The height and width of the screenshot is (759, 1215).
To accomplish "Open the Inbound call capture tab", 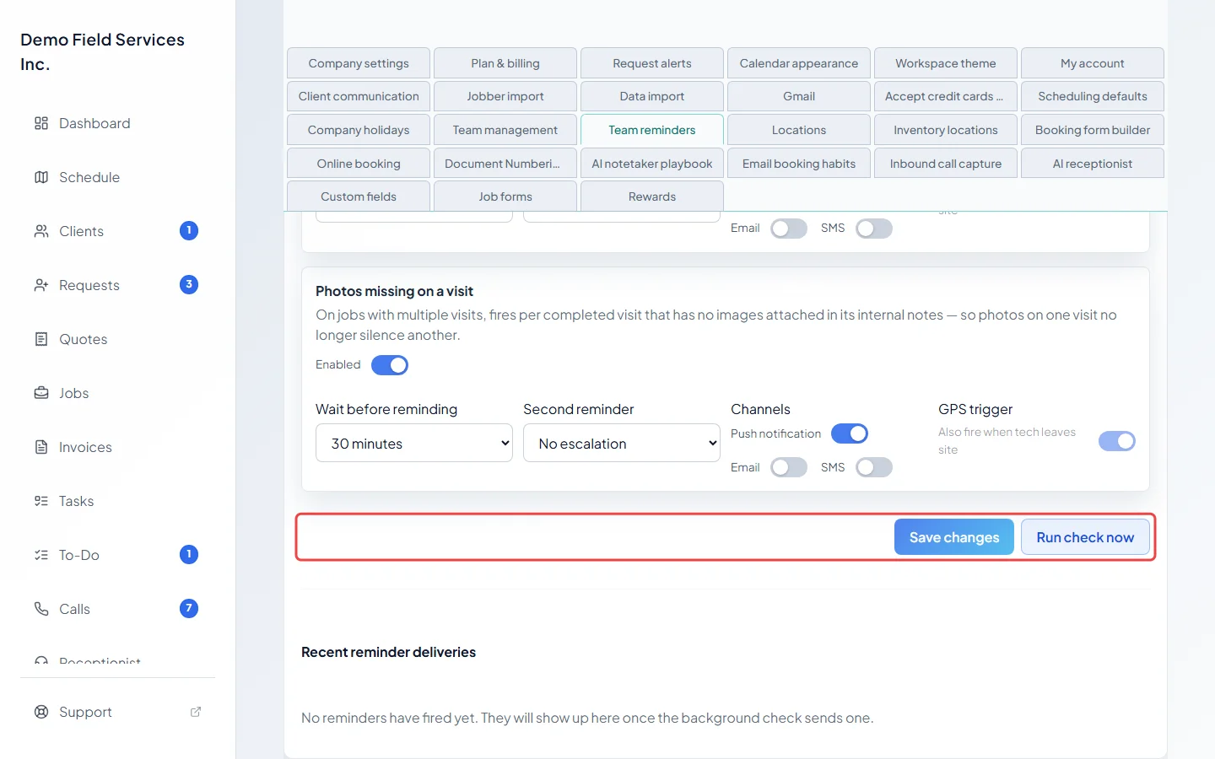I will 946,164.
